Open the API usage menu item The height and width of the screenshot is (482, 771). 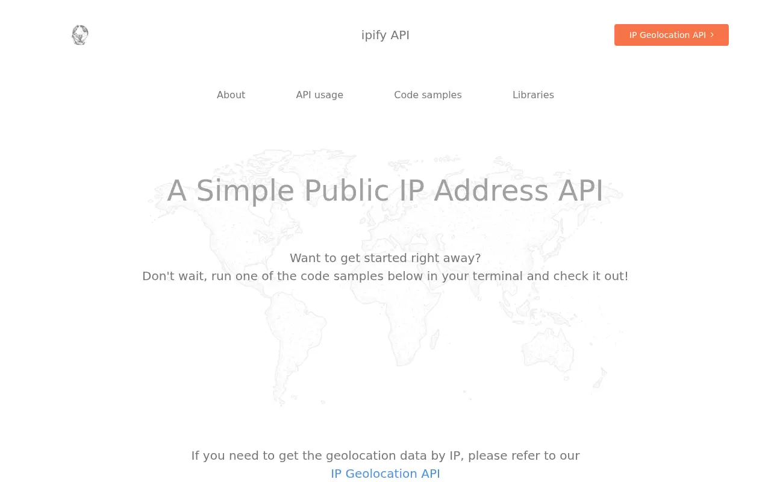(319, 95)
